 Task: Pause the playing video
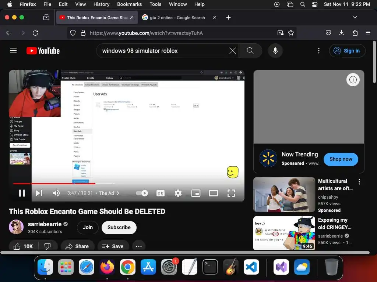tap(22, 193)
